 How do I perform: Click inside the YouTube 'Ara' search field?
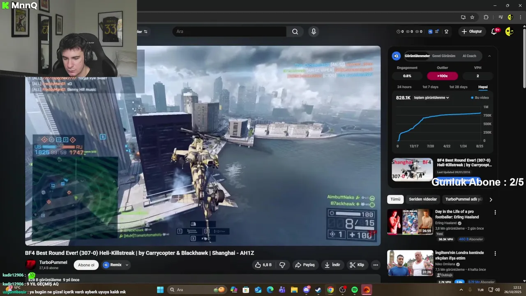(x=229, y=32)
